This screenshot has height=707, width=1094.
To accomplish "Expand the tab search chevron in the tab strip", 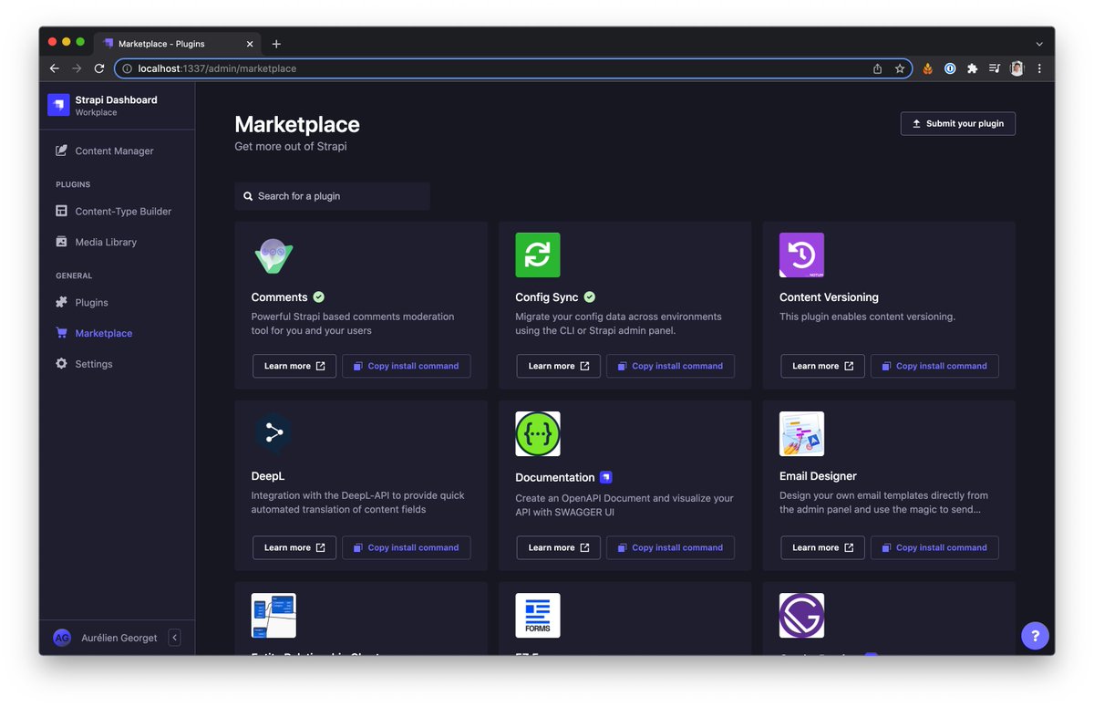I will click(x=1039, y=44).
